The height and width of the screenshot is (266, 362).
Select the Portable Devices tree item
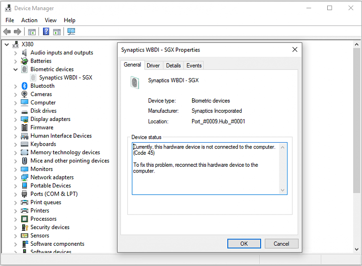coord(51,186)
